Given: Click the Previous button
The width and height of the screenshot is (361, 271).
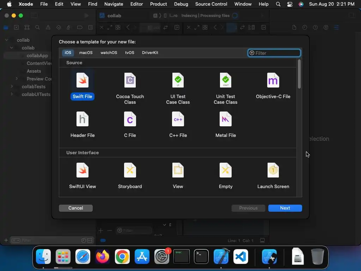Looking at the screenshot, I should [248, 208].
